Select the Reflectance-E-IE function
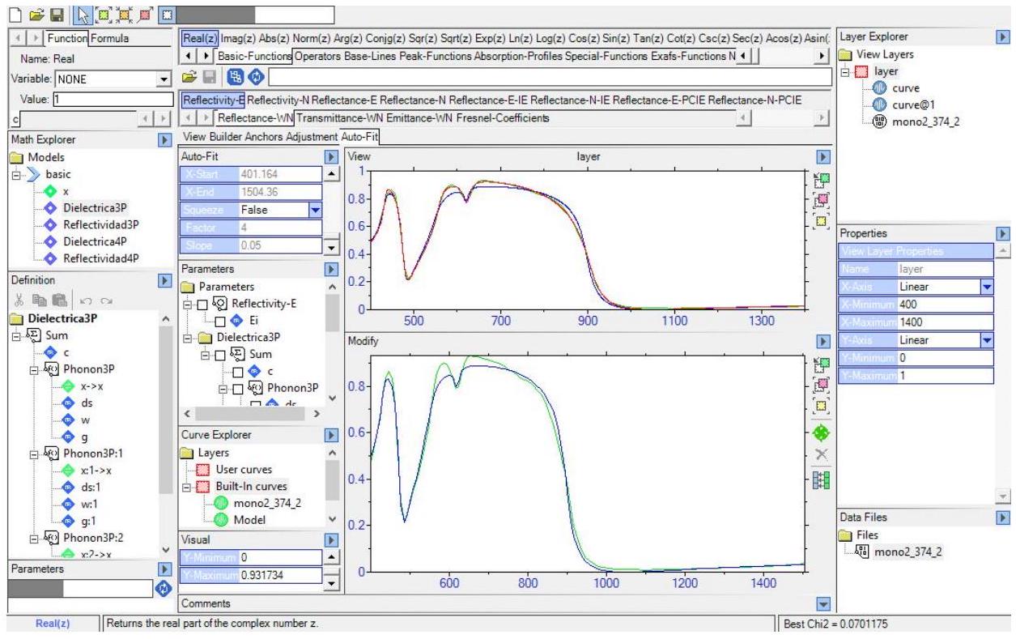This screenshot has width=1016, height=639. point(488,100)
